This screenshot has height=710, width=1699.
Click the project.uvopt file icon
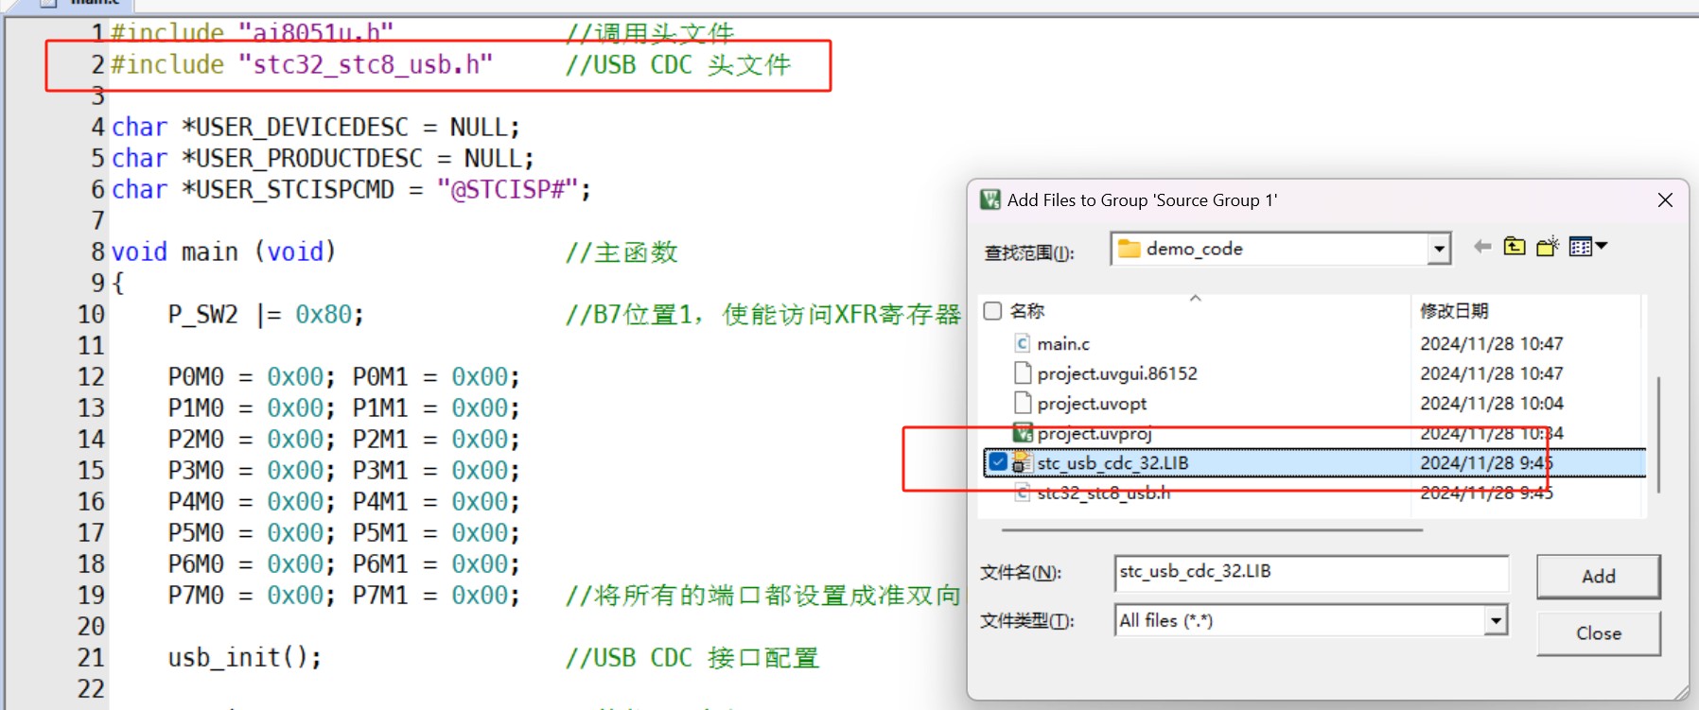point(1022,404)
